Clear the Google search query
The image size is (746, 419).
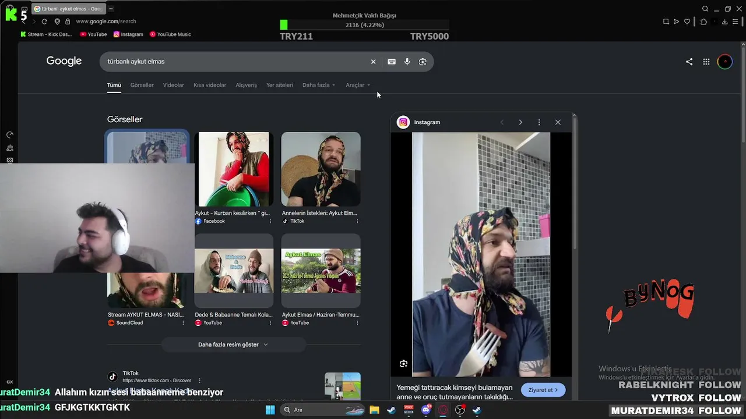point(374,62)
